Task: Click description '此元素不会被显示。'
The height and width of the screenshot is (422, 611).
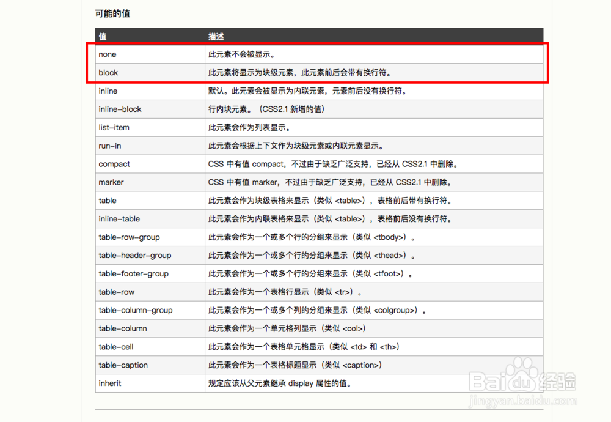Action: click(241, 54)
